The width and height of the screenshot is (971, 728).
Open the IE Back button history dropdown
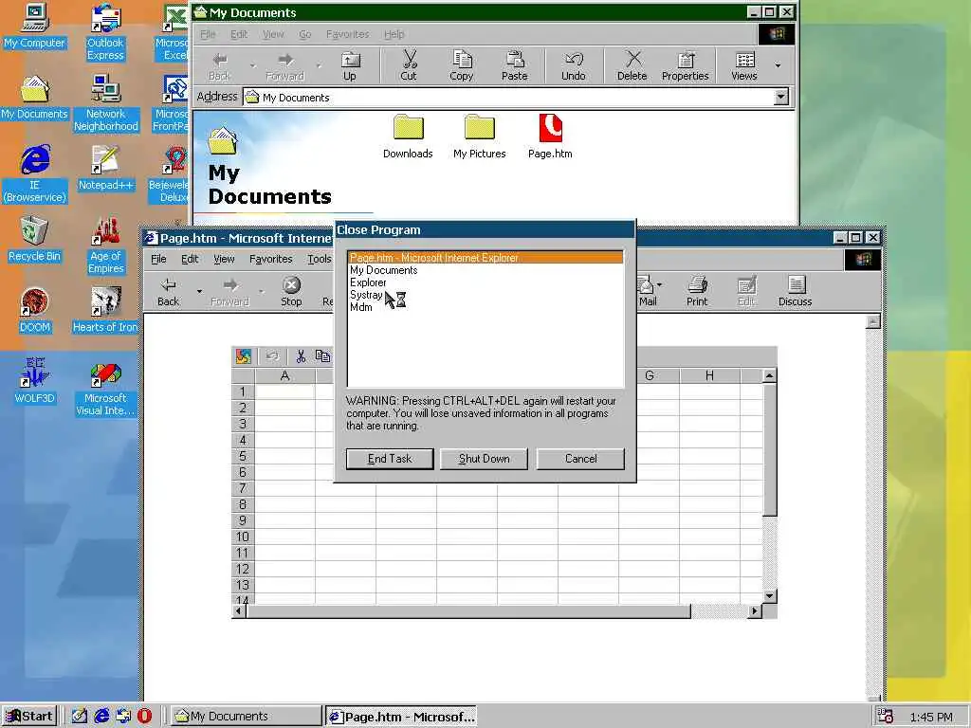coord(199,290)
